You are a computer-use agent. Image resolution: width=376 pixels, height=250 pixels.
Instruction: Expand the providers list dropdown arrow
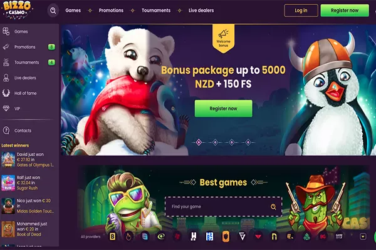tap(363, 237)
